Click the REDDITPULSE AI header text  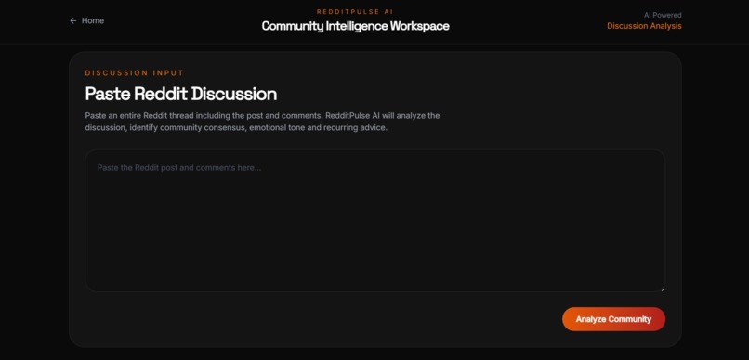355,12
